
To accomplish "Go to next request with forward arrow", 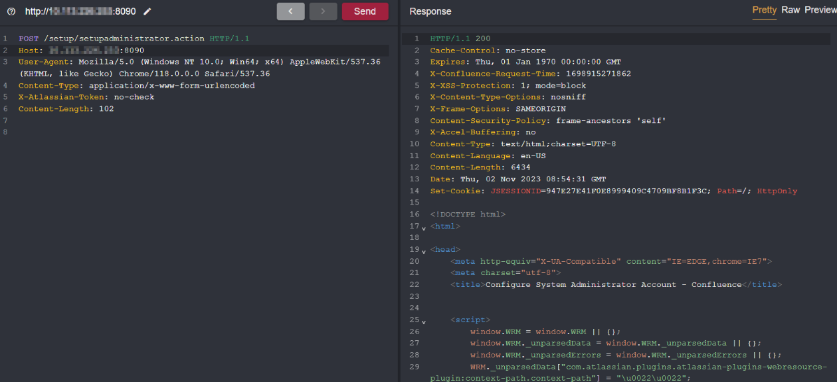I will [323, 11].
